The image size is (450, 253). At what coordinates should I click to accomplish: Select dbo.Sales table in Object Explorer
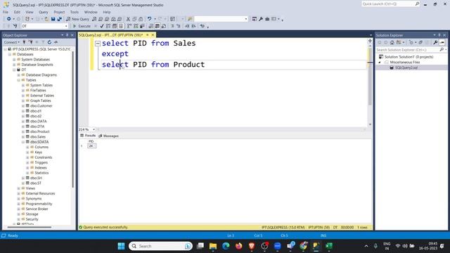point(38,137)
